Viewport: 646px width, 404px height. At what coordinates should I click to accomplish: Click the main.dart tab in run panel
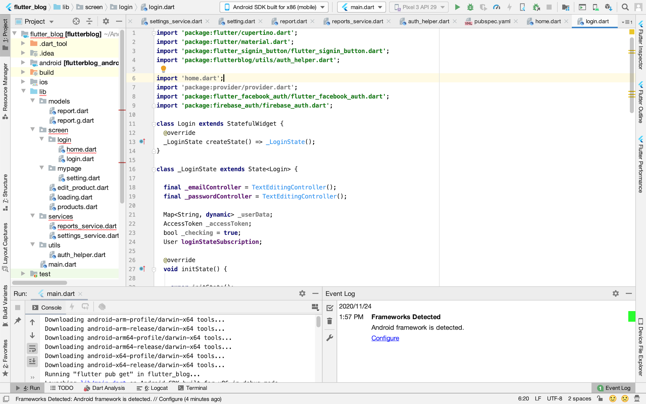tap(61, 294)
